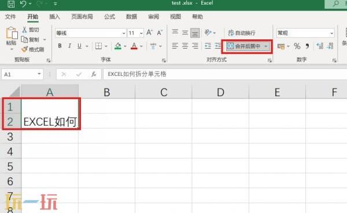The image size is (347, 213).
Task: Apply percent style % icon
Action: tap(297, 46)
